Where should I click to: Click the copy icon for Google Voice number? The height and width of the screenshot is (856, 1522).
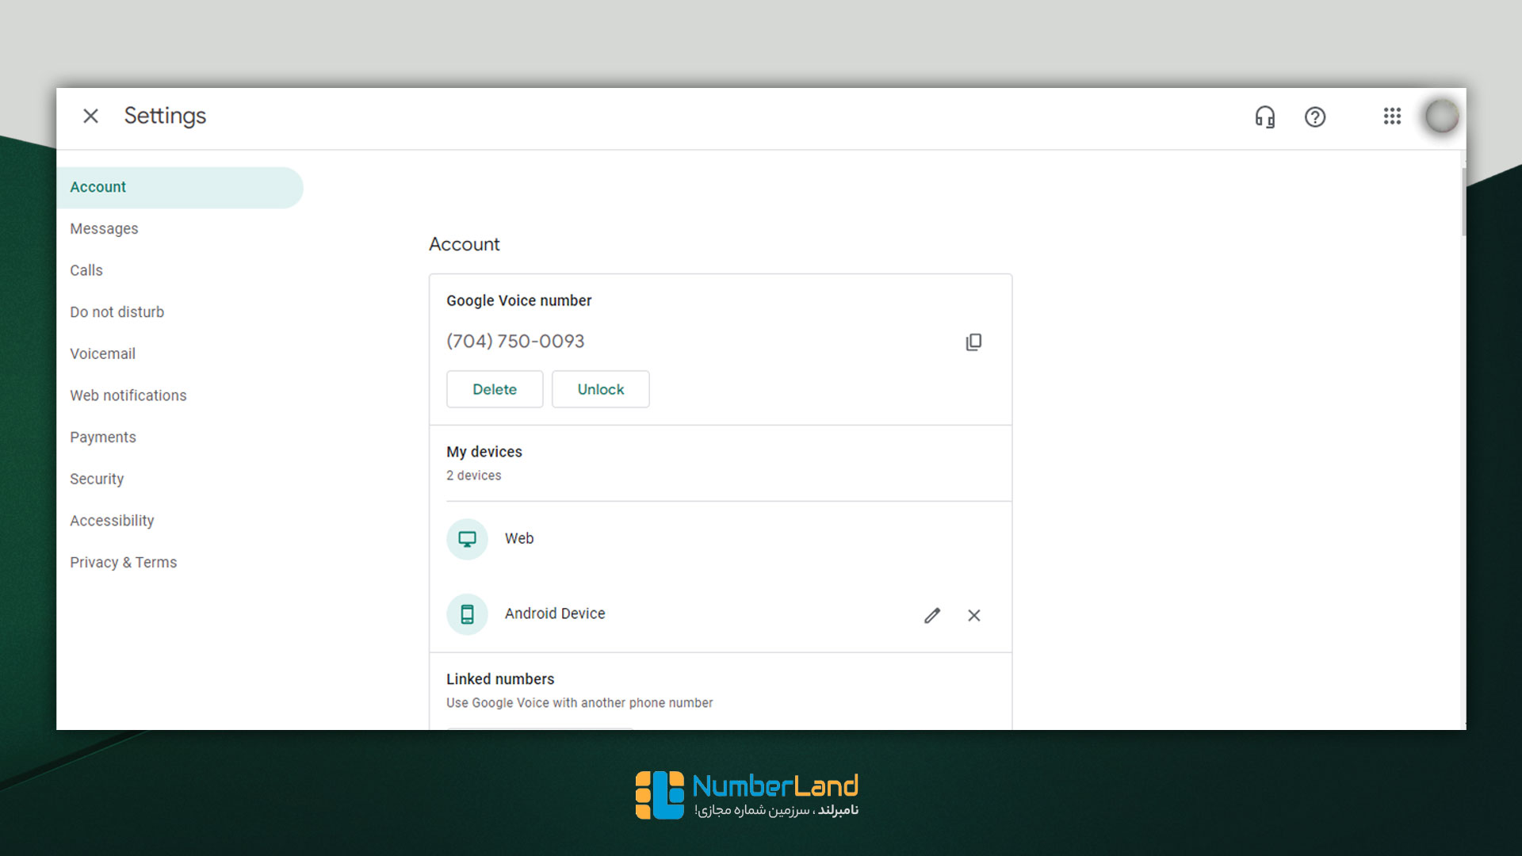973,341
